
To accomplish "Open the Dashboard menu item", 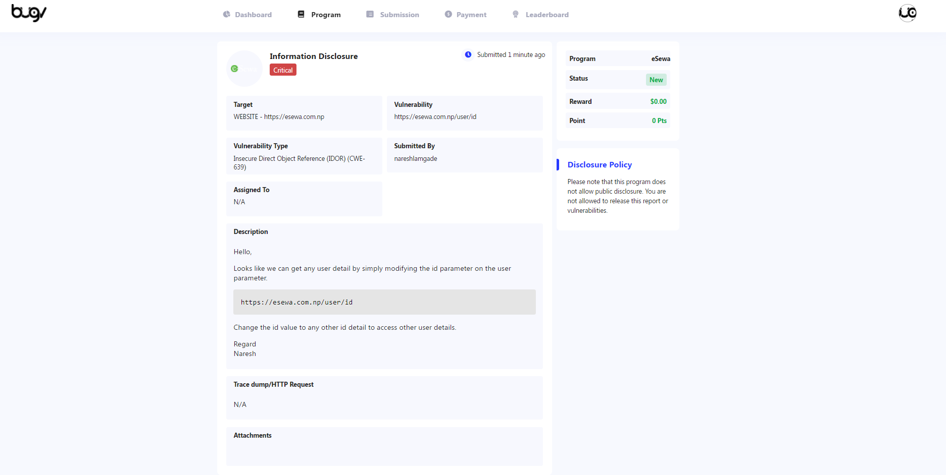I will 247,15.
